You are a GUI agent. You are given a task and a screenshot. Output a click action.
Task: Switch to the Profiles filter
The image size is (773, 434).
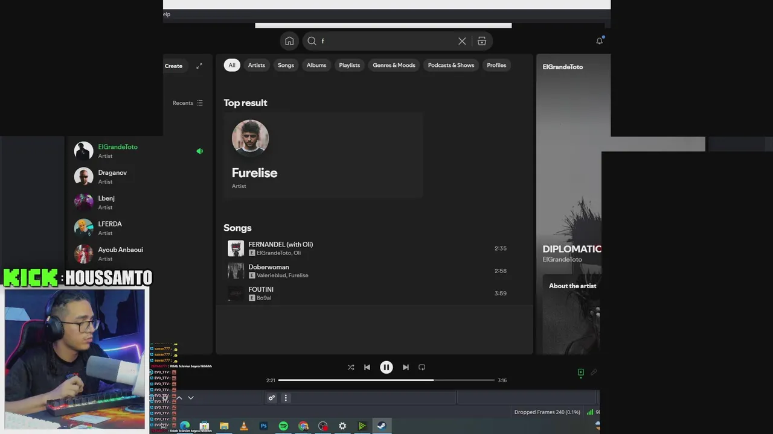tap(496, 65)
